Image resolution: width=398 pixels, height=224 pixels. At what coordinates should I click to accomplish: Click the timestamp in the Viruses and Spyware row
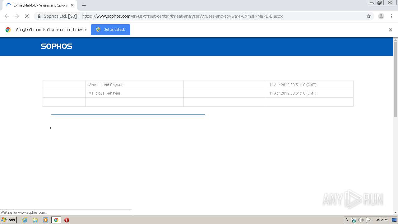pyautogui.click(x=293, y=85)
